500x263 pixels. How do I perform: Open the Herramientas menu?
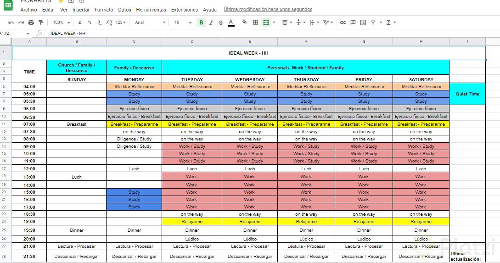tap(151, 10)
